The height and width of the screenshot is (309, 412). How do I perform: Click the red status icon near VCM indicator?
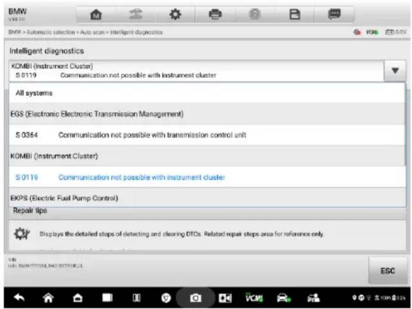point(357,32)
